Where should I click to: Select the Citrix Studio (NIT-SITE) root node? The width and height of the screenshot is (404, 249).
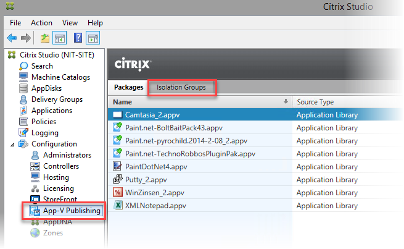click(57, 55)
